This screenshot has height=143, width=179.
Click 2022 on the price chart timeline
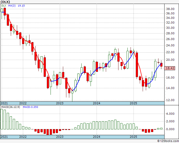[x=23, y=103]
